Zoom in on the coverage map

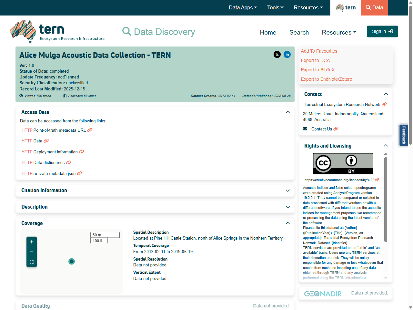coord(31,242)
